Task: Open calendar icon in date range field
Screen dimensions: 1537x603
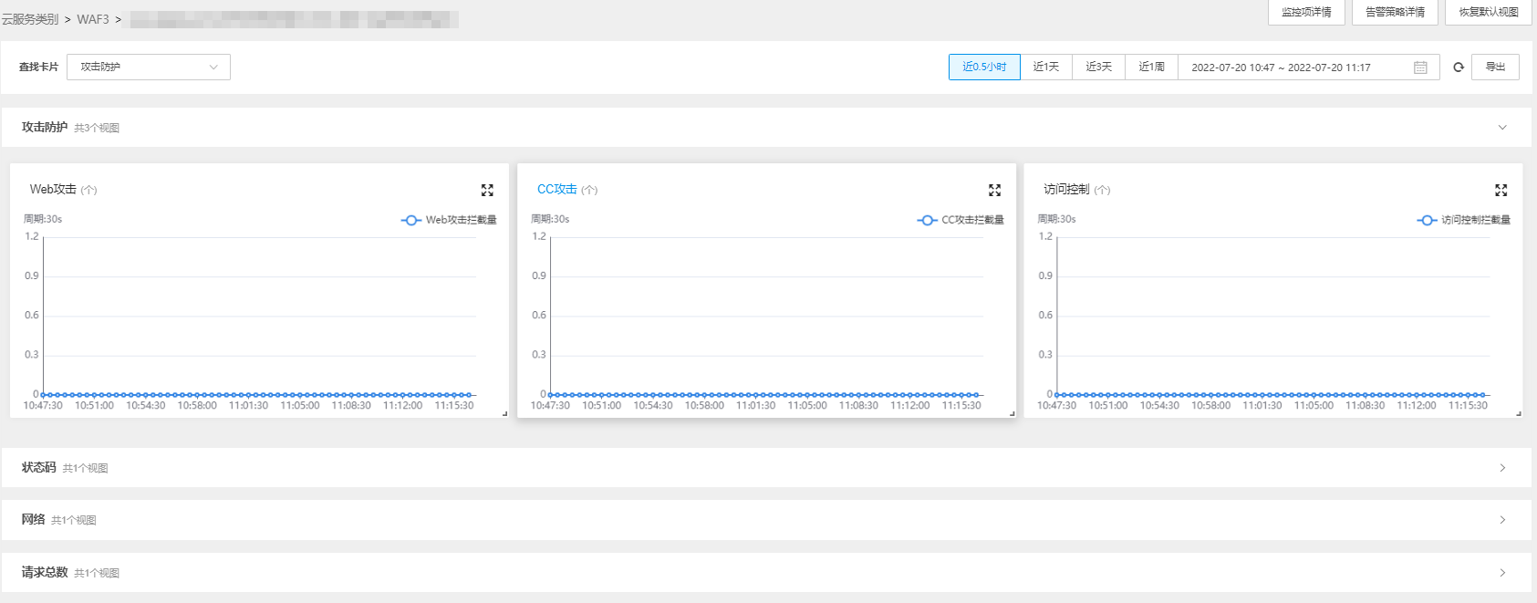Action: coord(1420,67)
